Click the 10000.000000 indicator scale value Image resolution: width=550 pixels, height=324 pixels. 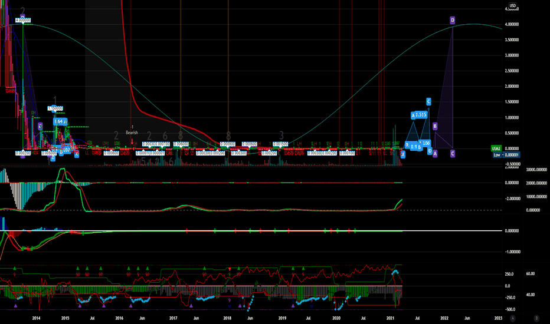(536, 197)
